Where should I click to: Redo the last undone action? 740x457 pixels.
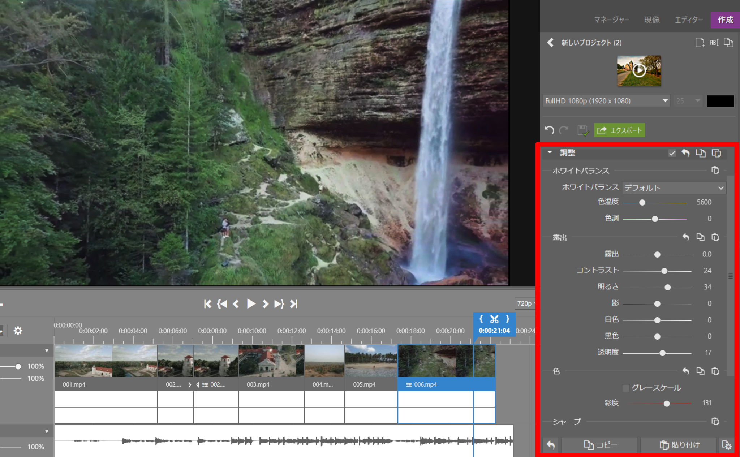(564, 130)
